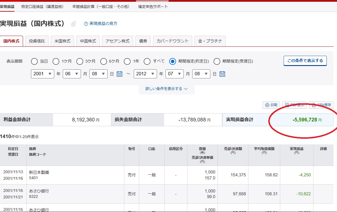Open the end year 2012 dropdown

point(145,74)
